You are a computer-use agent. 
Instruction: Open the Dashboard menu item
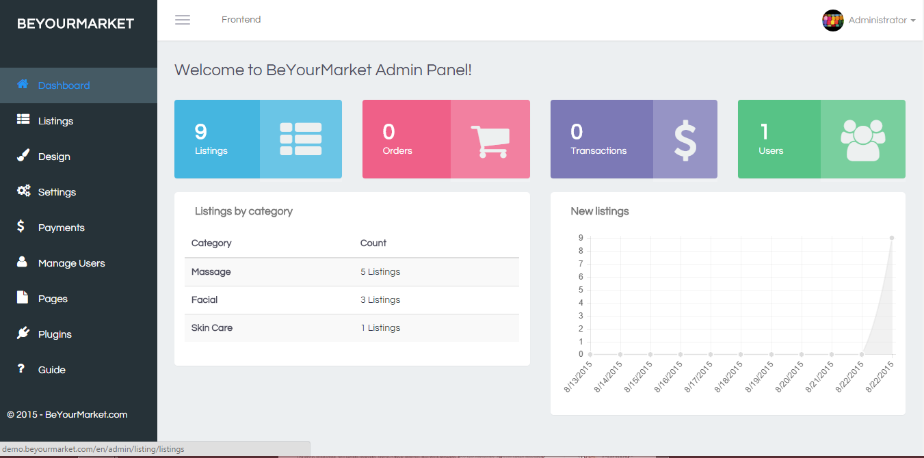[79, 85]
